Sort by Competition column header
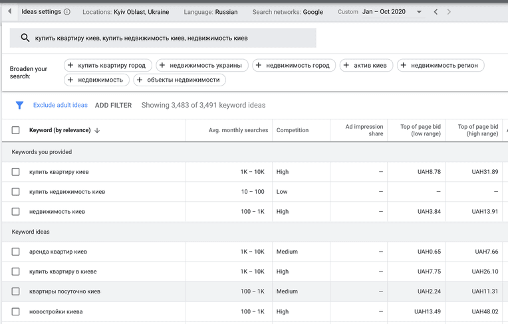This screenshot has height=324, width=508. (x=292, y=130)
